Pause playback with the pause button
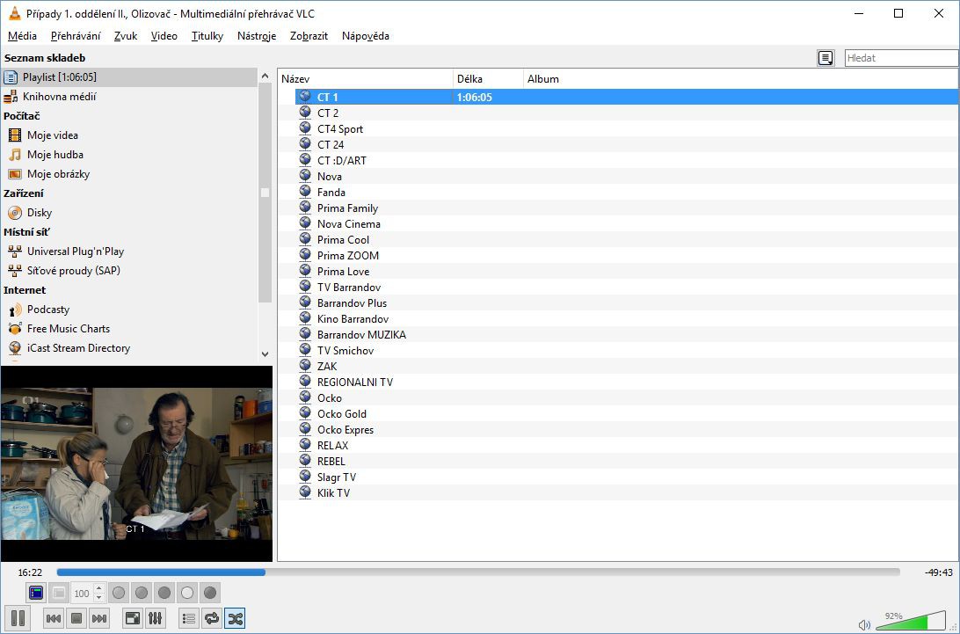Image resolution: width=960 pixels, height=634 pixels. click(x=18, y=618)
